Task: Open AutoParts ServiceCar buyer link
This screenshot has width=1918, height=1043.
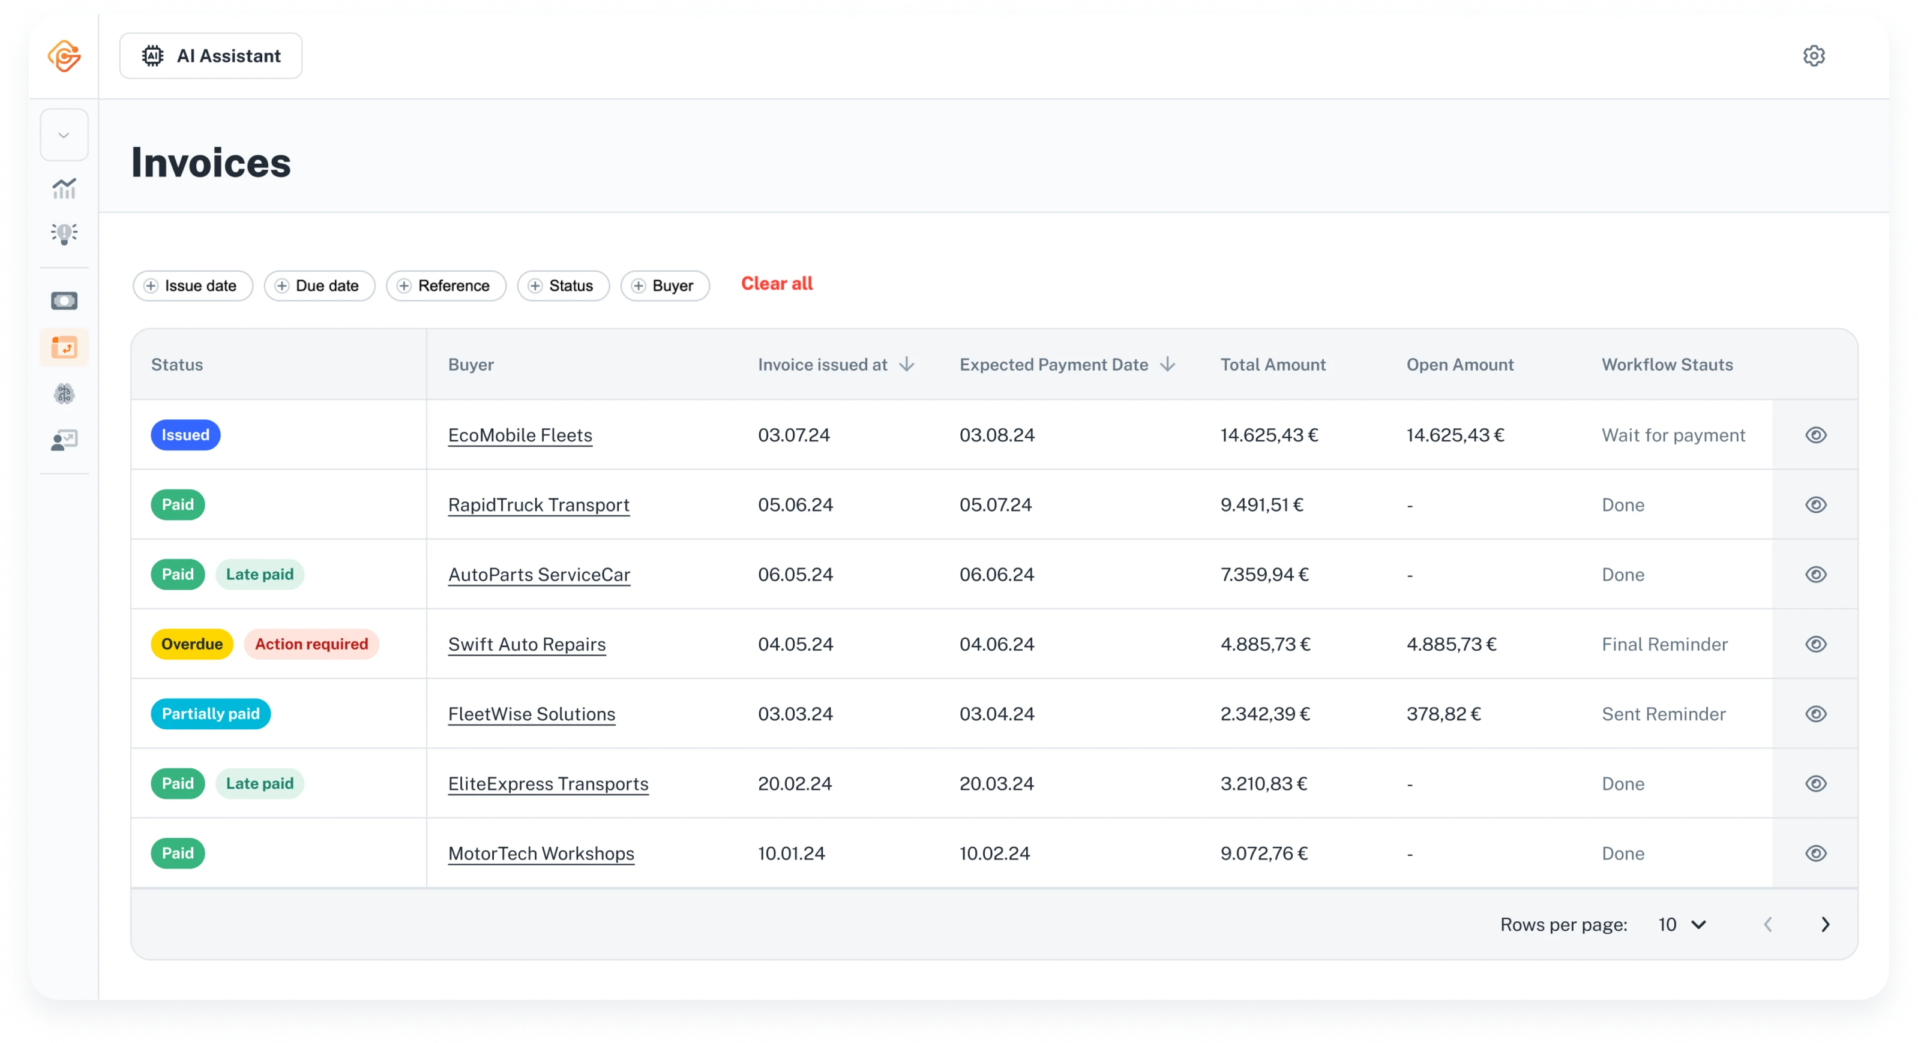Action: coord(539,575)
